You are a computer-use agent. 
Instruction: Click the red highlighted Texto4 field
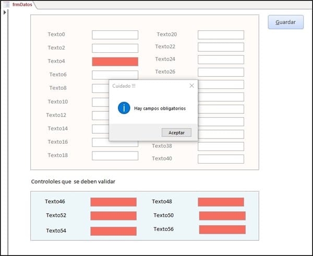[x=115, y=62]
